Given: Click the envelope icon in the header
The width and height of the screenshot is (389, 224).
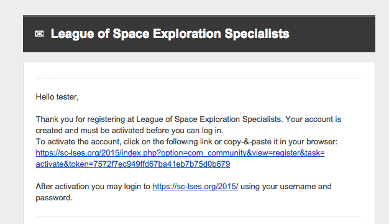Looking at the screenshot, I should point(39,34).
